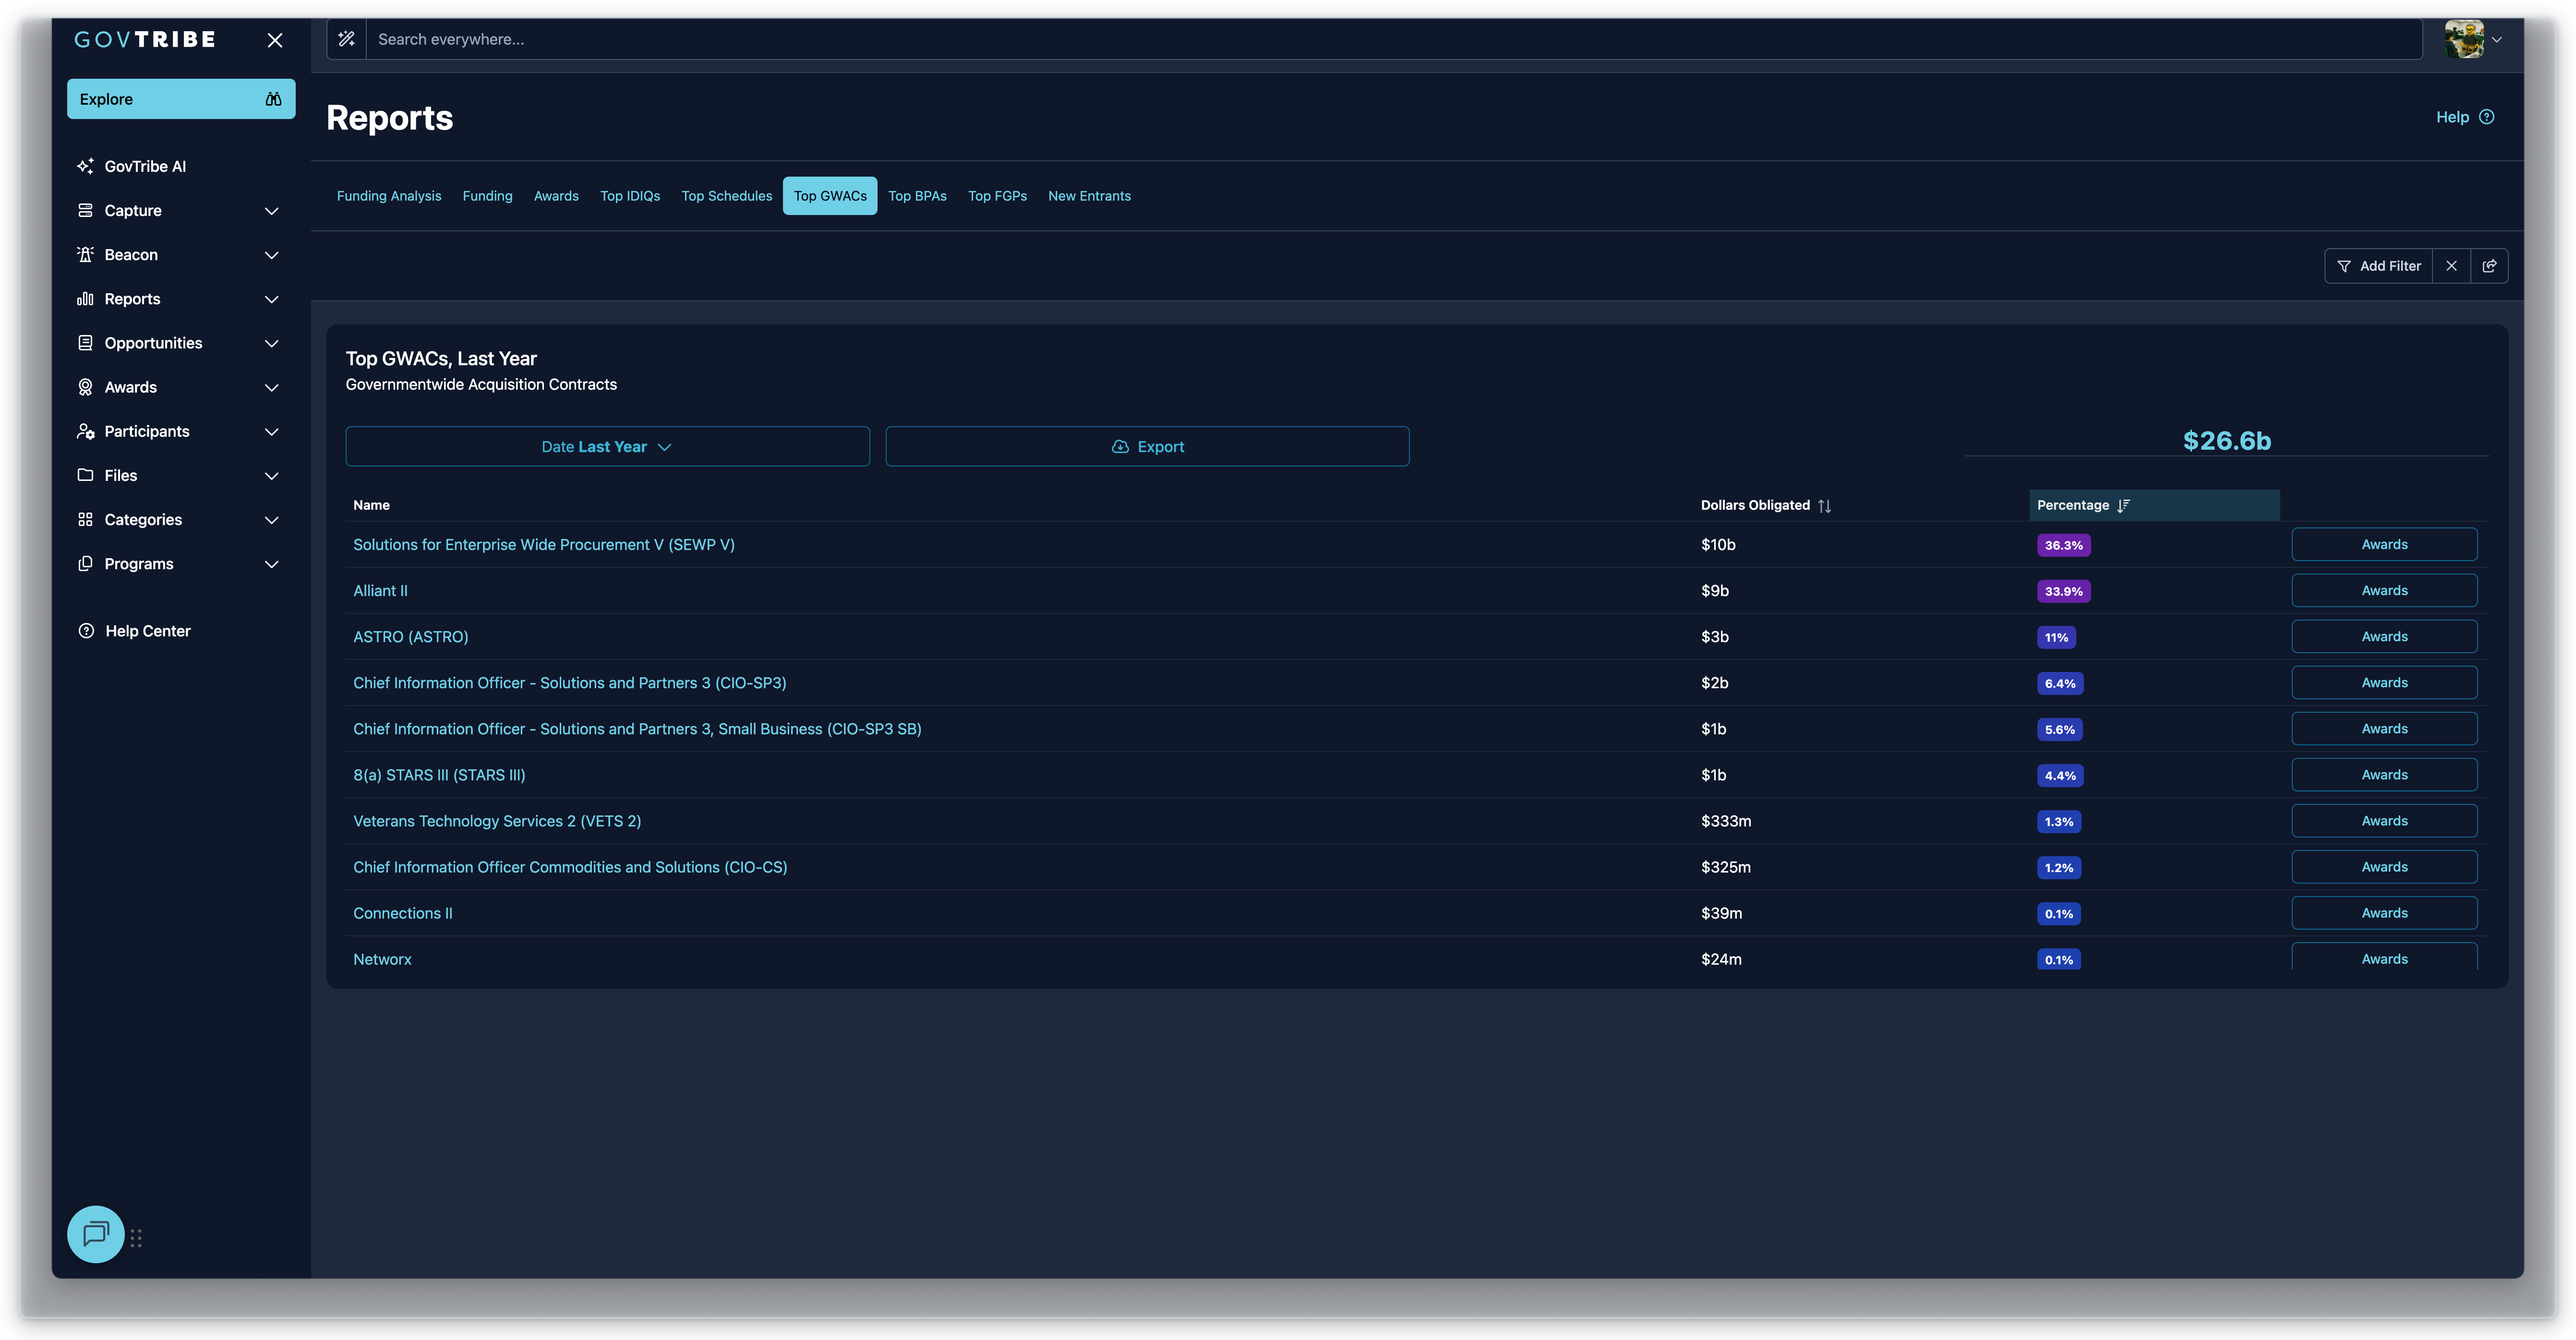Switch to the Awards report tab
This screenshot has height=1340, width=2576.
point(556,196)
